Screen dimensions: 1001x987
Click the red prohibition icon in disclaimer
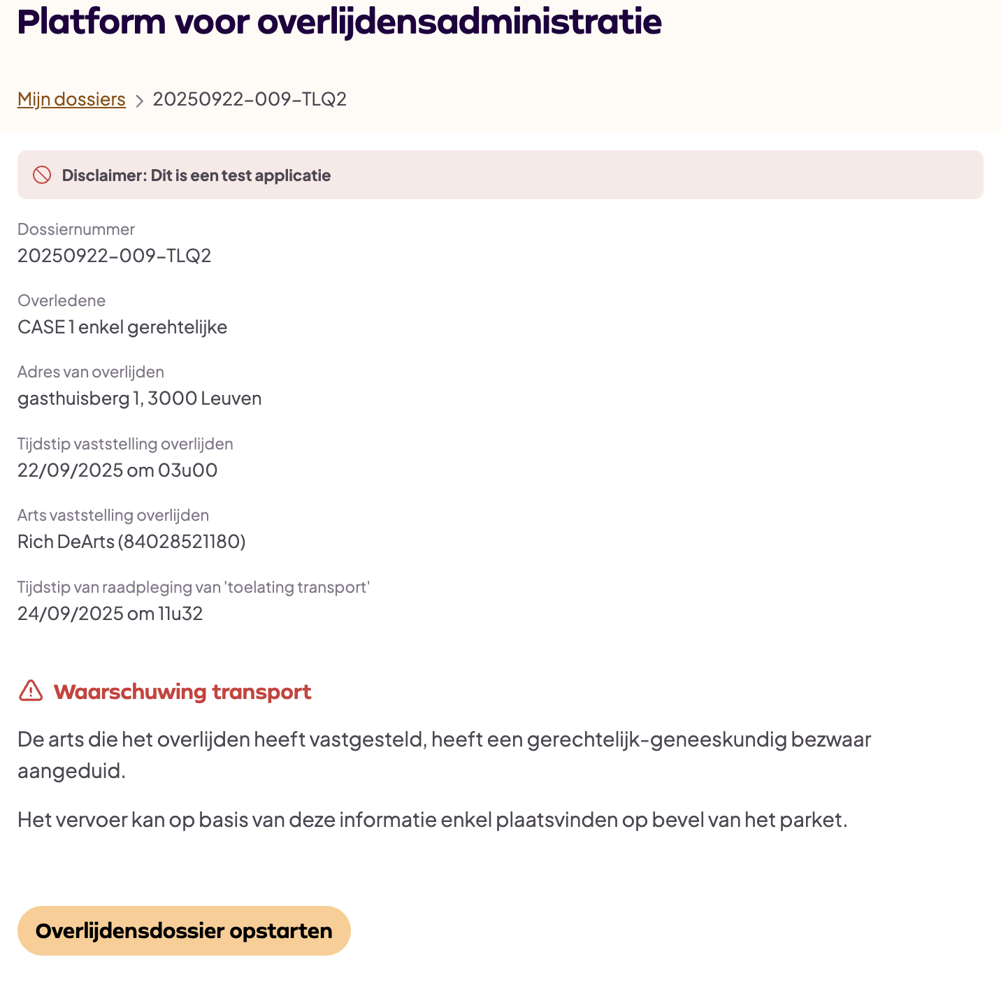click(42, 175)
